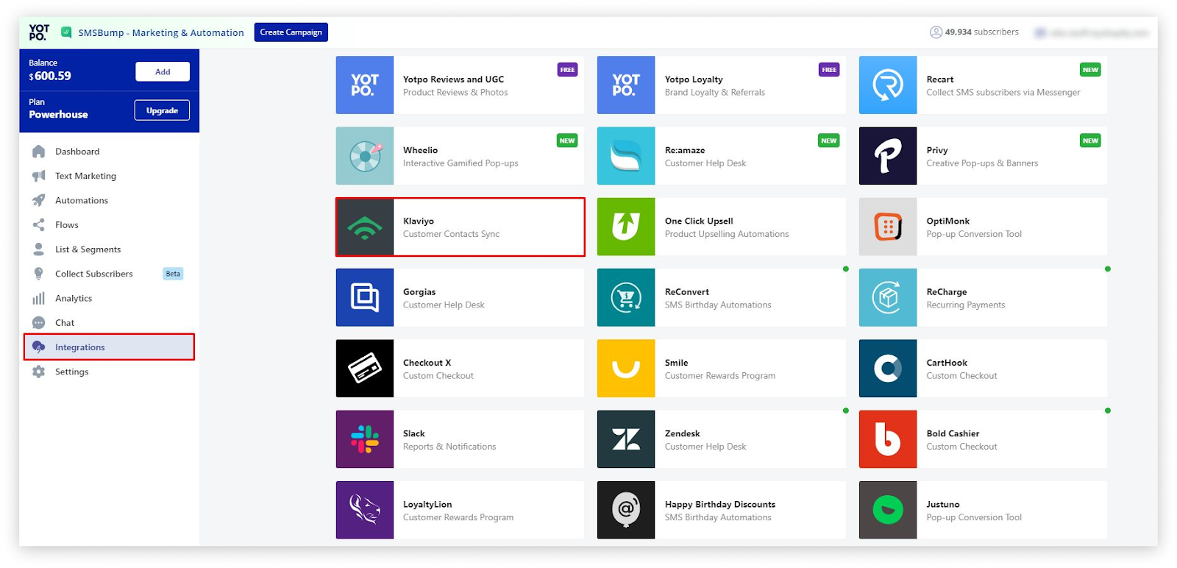Viewport: 1177px width, 568px height.
Task: Open Settings from the sidebar
Action: pyautogui.click(x=109, y=372)
